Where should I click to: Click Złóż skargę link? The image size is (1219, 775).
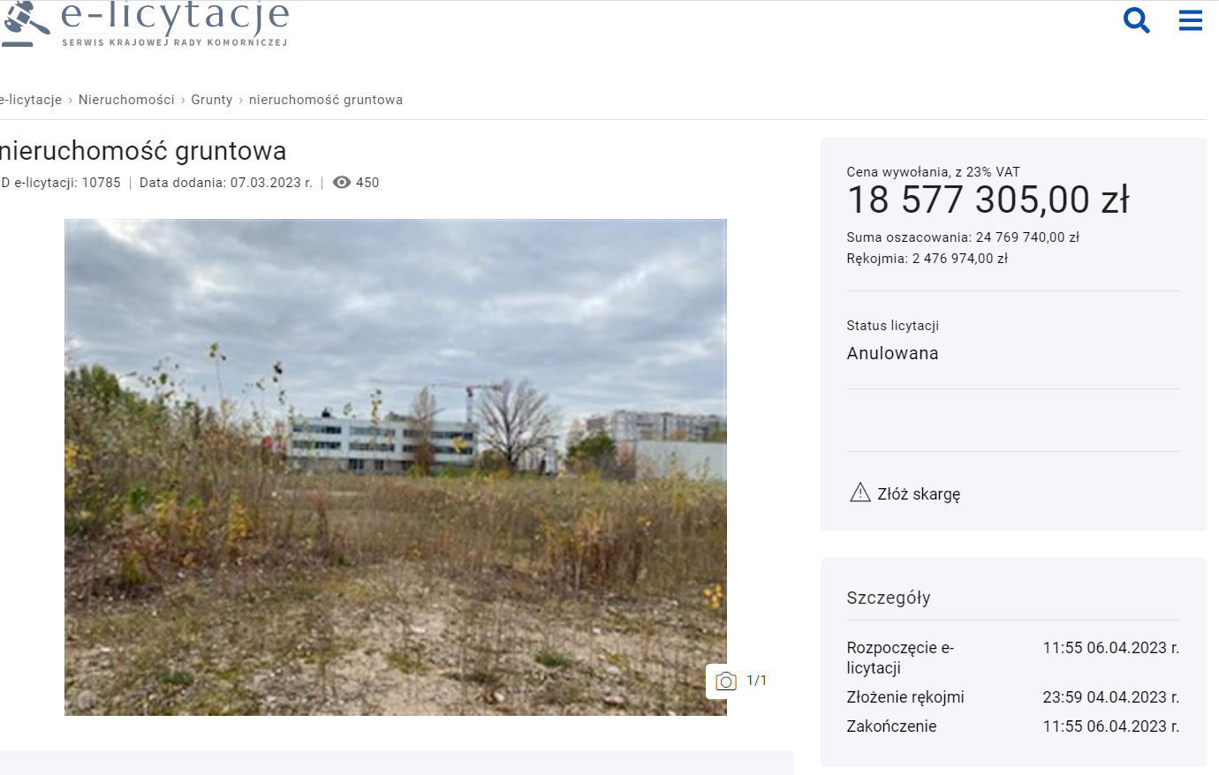click(x=919, y=494)
